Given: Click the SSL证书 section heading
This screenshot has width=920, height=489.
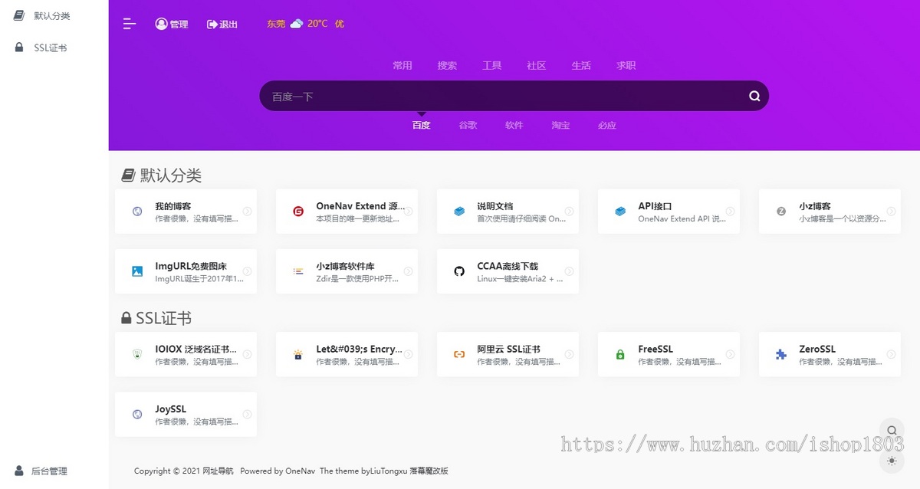Looking at the screenshot, I should [x=163, y=318].
